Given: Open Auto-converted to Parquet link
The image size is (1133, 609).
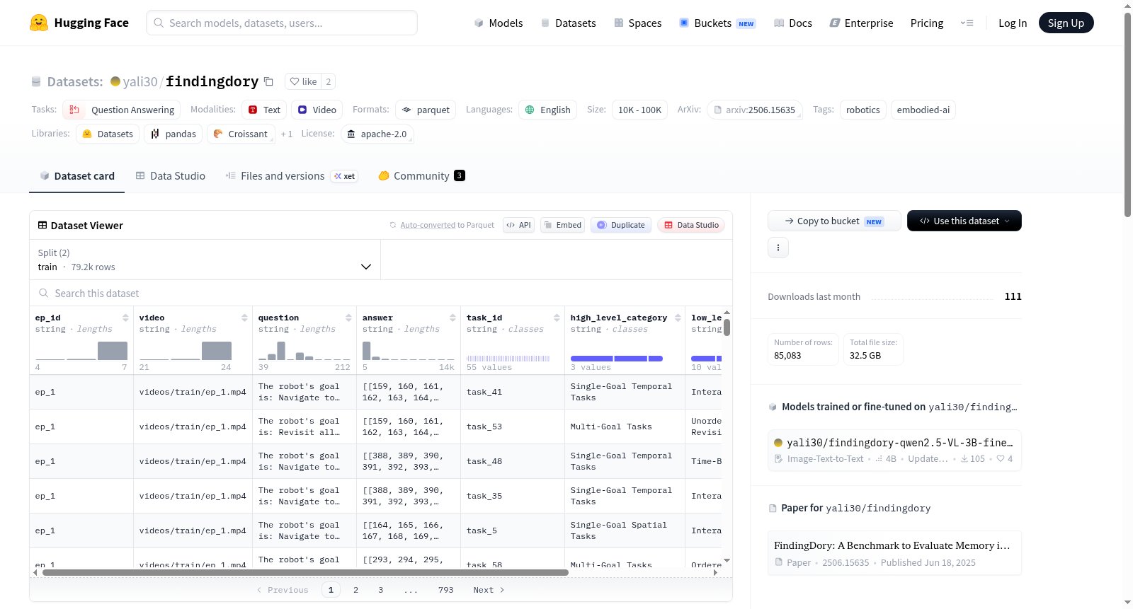Looking at the screenshot, I should coord(447,225).
